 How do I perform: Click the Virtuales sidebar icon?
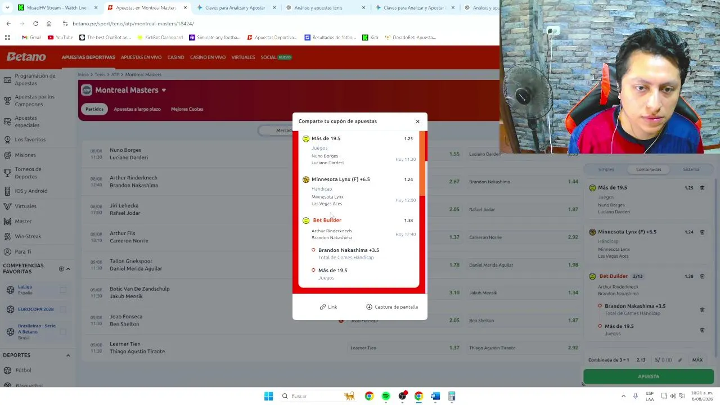pos(7,206)
